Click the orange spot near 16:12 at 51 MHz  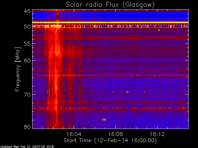coord(159,30)
